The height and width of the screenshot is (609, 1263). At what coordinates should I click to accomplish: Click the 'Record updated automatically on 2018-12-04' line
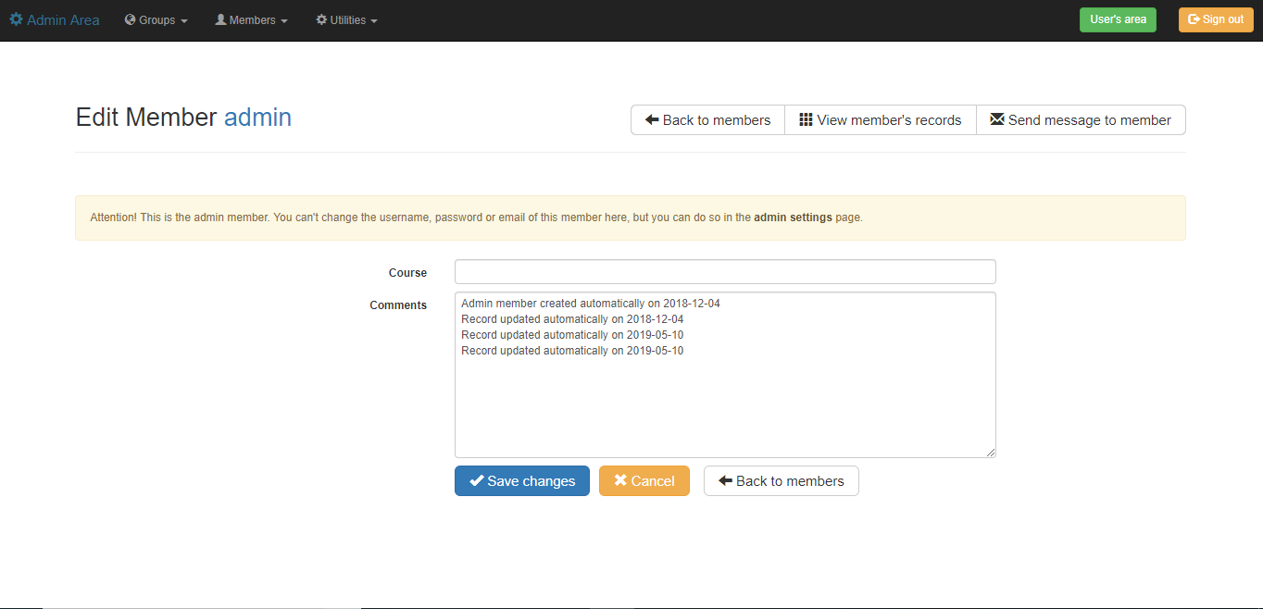pos(572,319)
